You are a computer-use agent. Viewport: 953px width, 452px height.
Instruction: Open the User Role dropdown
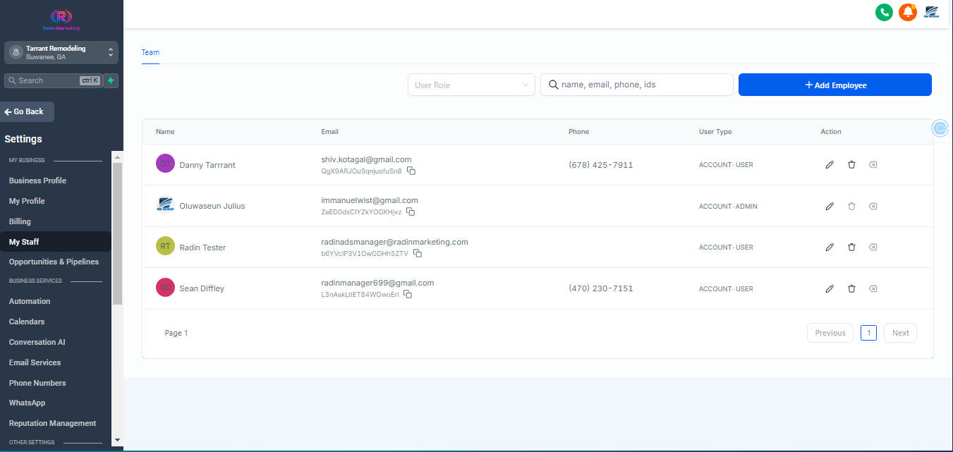[x=471, y=85]
